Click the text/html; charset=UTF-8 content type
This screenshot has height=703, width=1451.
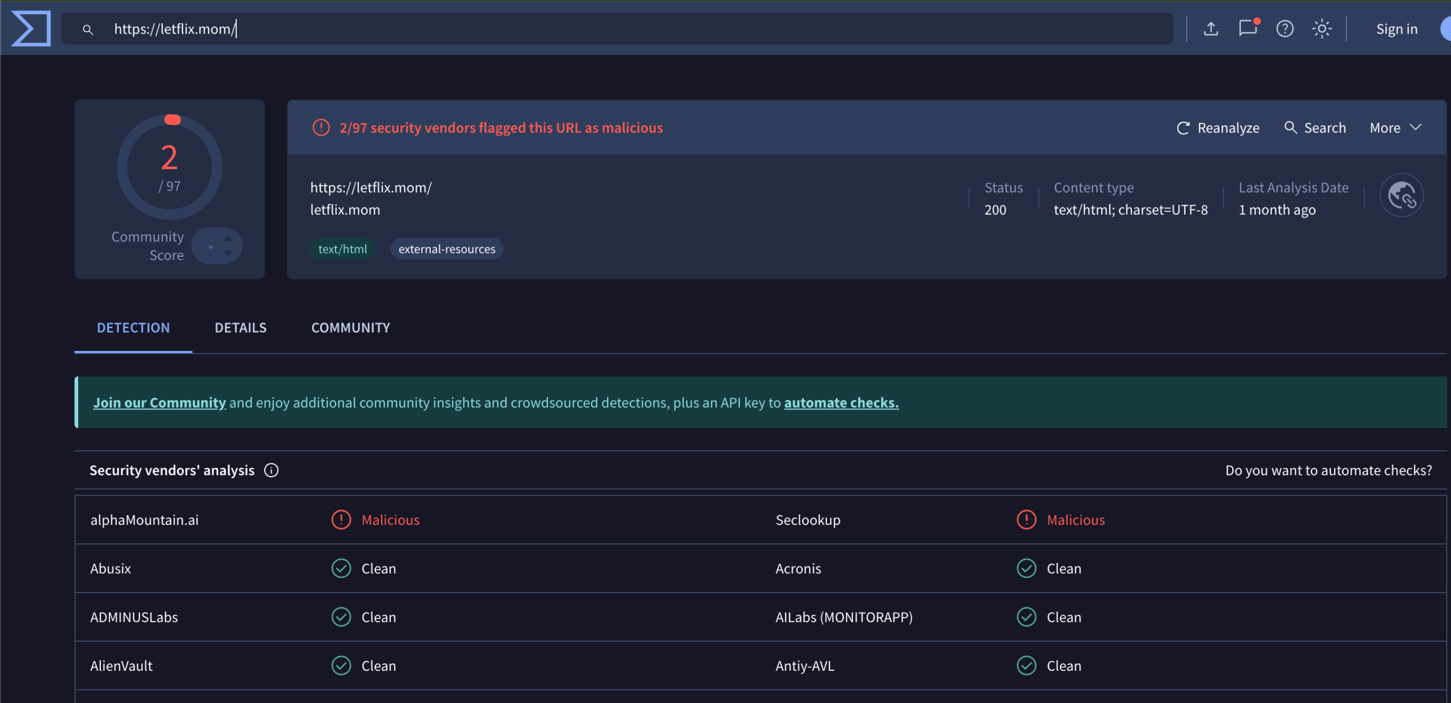1131,210
